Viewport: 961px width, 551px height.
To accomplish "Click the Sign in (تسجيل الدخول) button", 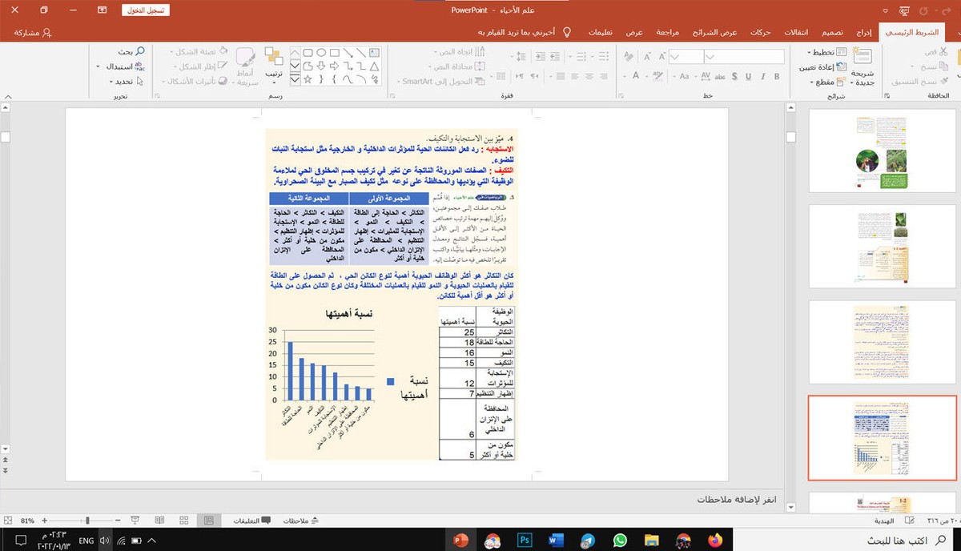I will 147,10.
